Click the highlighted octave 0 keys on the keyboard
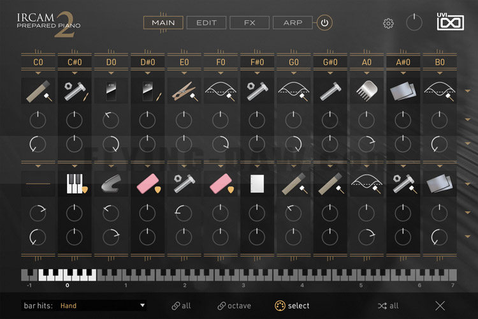478x319 pixels. point(67,275)
